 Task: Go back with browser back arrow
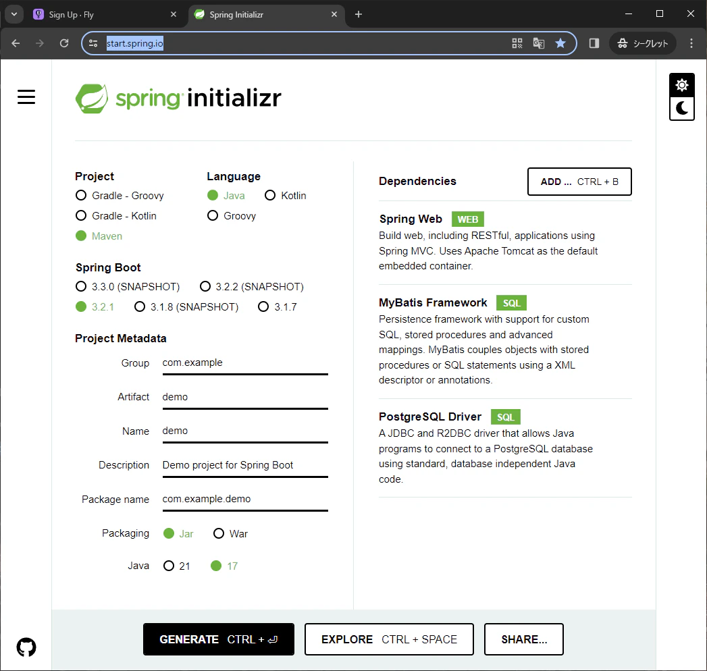(16, 43)
